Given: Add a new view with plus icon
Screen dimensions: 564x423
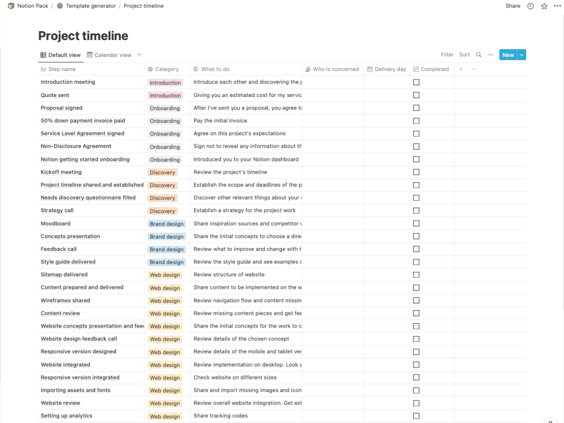Looking at the screenshot, I should [x=139, y=55].
